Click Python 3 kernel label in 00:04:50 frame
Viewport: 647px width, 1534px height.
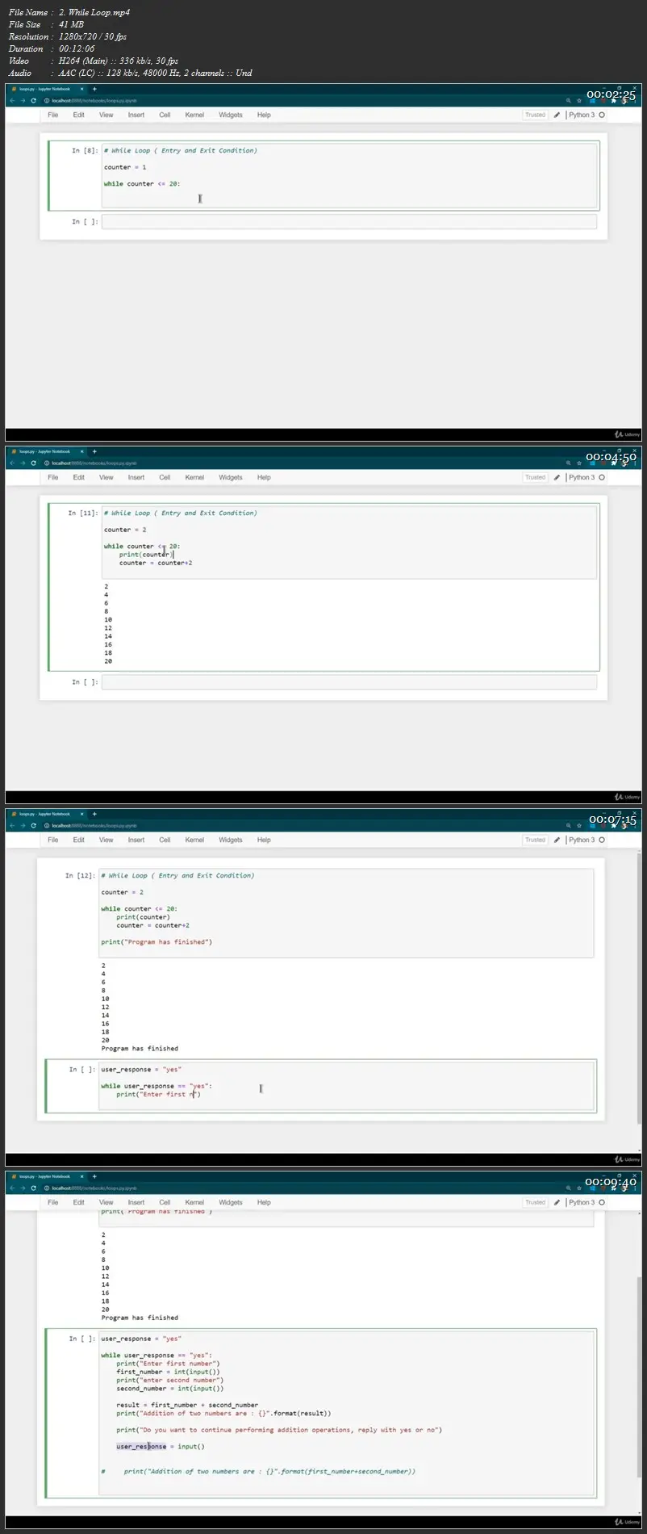coord(582,477)
